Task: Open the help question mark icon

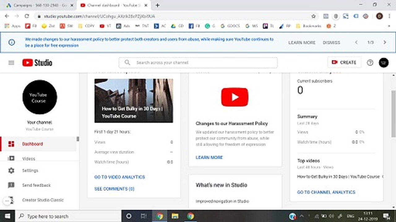Action: [370, 63]
